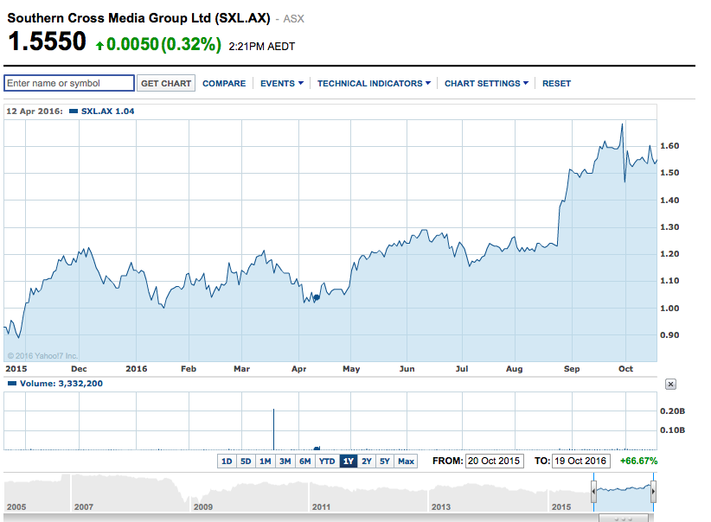Screen dimensions: 711x522
Task: Click the TO date field
Action: (581, 461)
